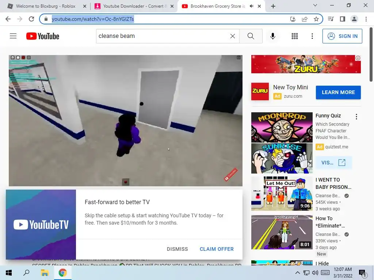This screenshot has width=374, height=280.
Task: Open YouTube settings three-dot menu
Action: click(x=312, y=36)
